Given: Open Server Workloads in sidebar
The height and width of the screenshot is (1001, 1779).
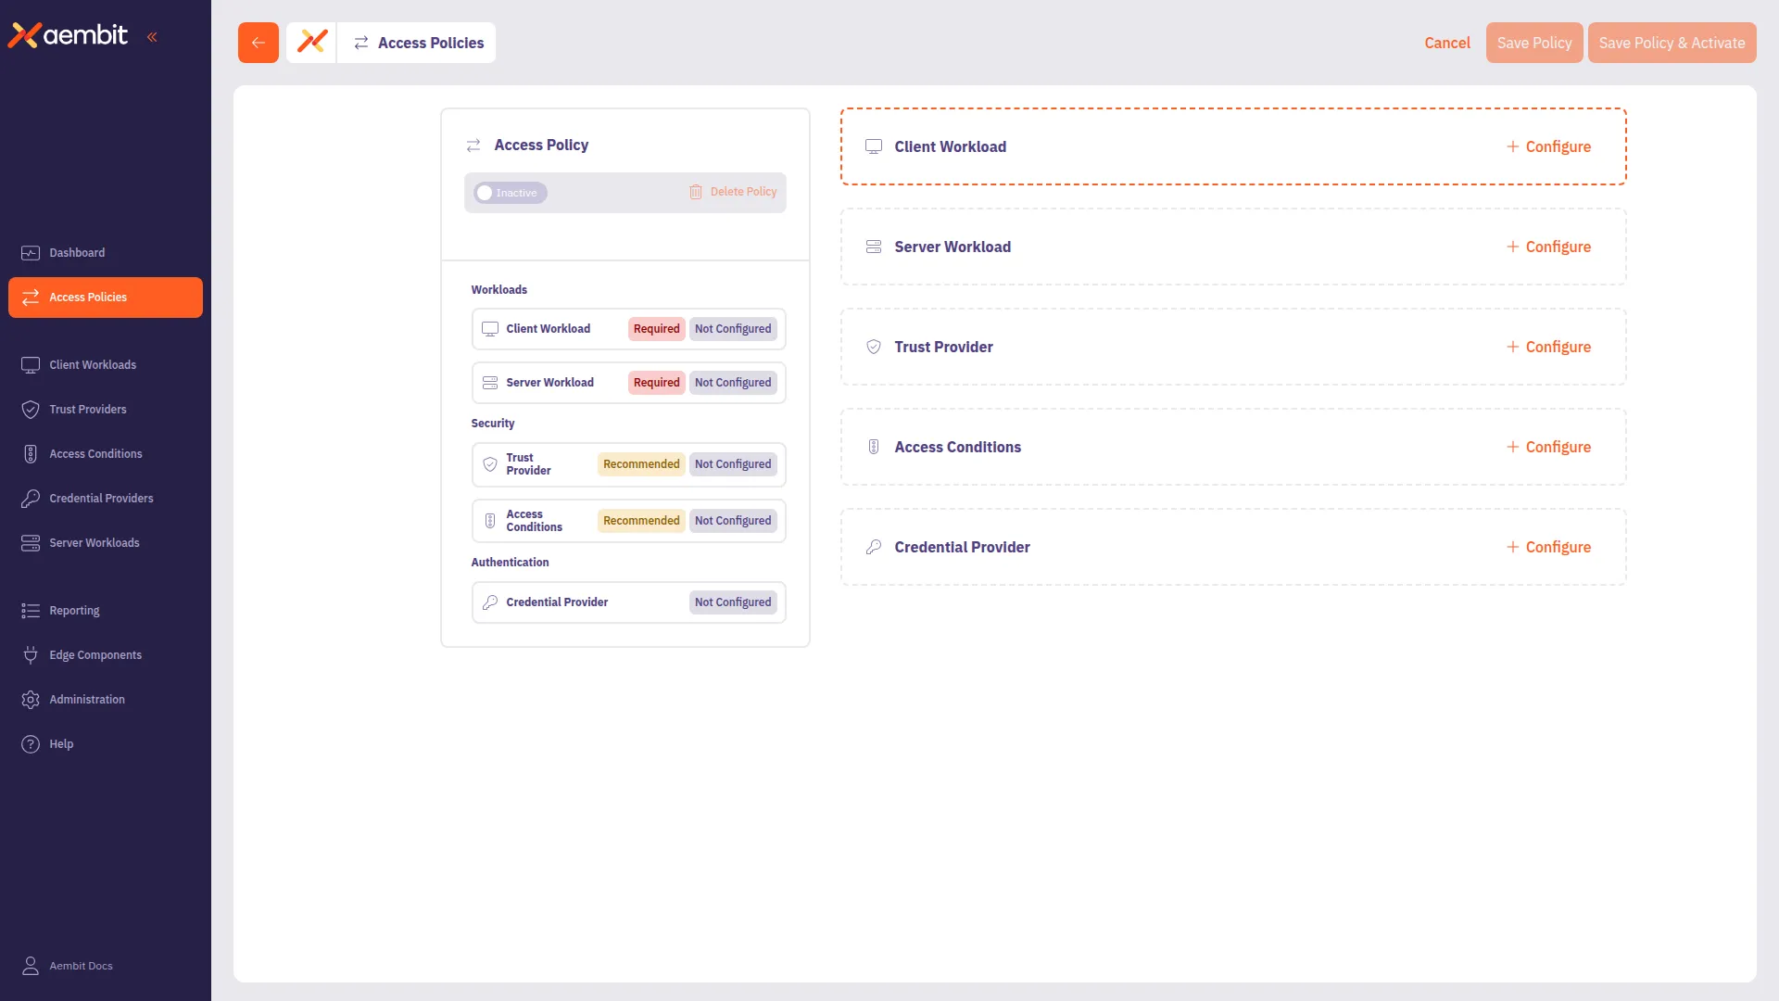Looking at the screenshot, I should click(x=105, y=543).
